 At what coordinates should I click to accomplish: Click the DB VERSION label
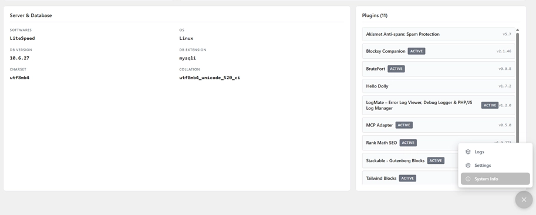21,50
